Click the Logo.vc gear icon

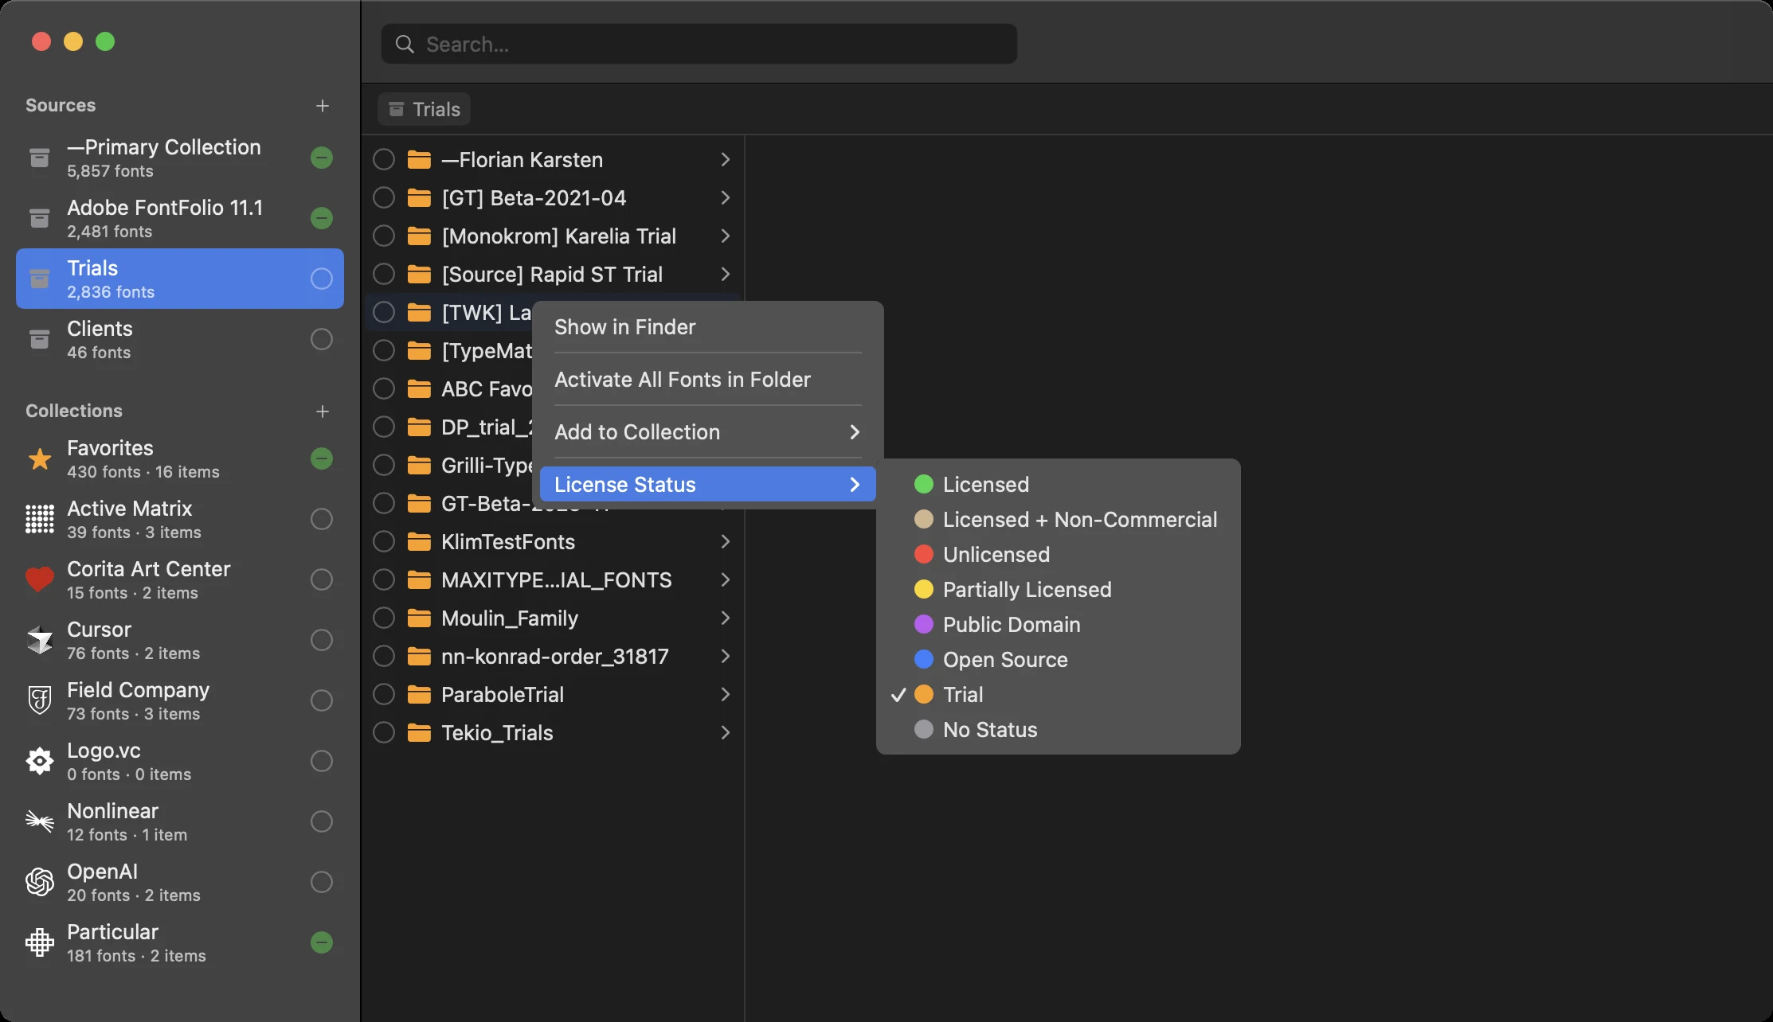tap(40, 761)
